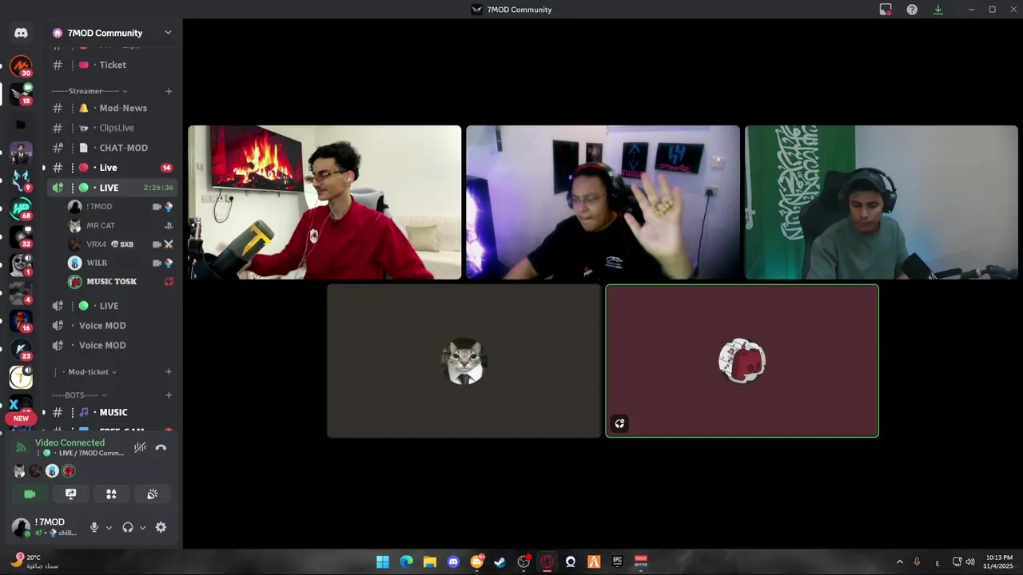Disconnect from the voice call
Viewport: 1023px width, 575px height.
[161, 448]
